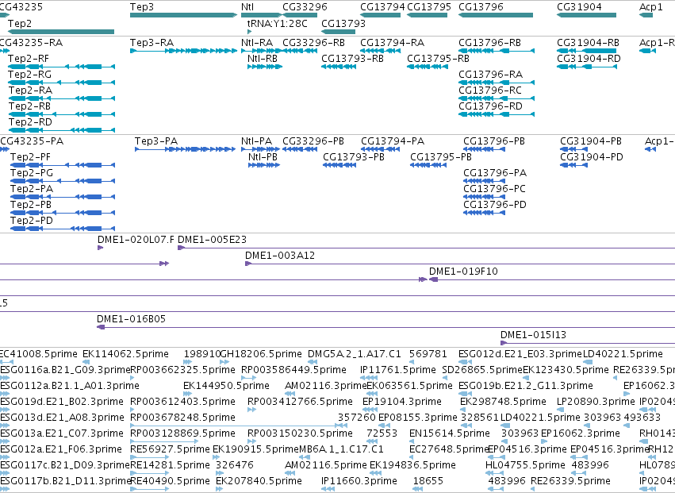Select the CG13794-PA protein label
The image size is (675, 493).
coord(392,141)
